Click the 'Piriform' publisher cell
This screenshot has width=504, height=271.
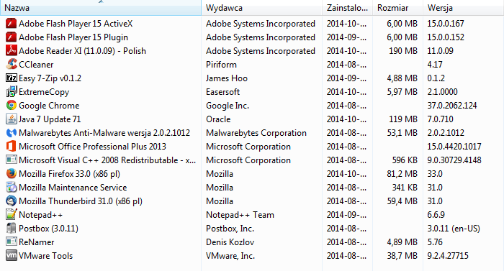[x=221, y=65]
